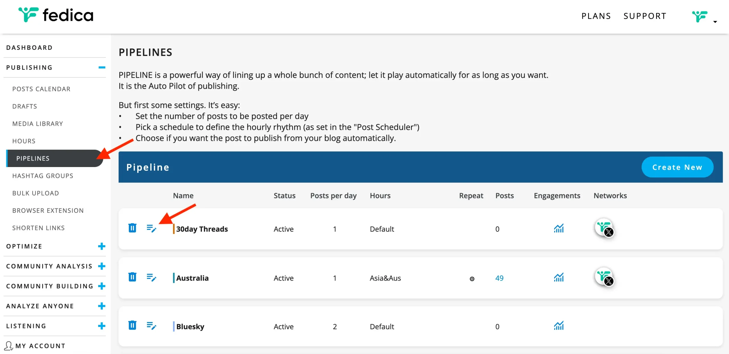
Task: Edit the 30day Threads pipeline
Action: click(x=151, y=229)
